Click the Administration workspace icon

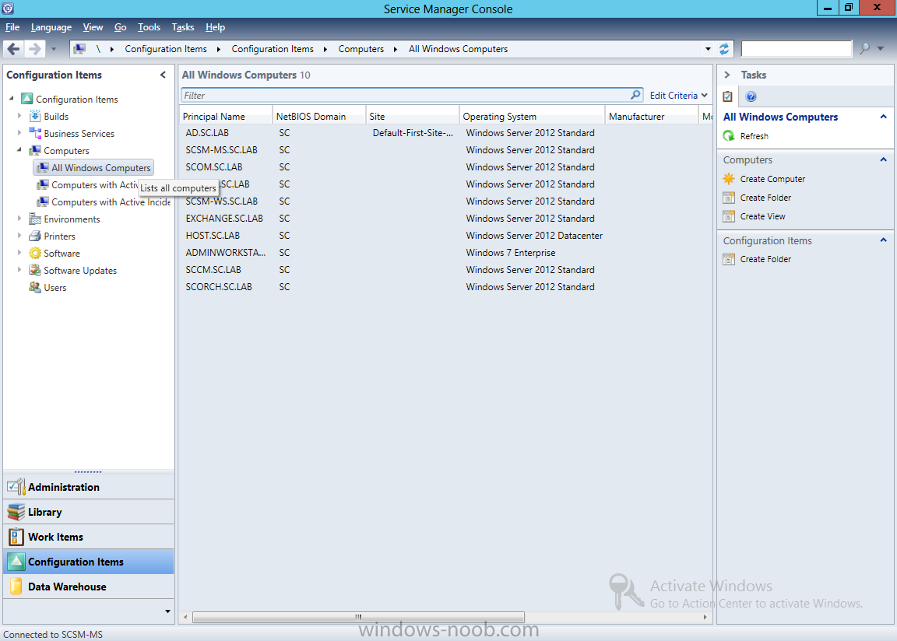(x=16, y=487)
